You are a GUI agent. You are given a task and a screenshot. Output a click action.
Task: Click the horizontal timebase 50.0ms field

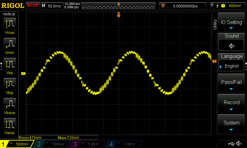tap(52, 6)
